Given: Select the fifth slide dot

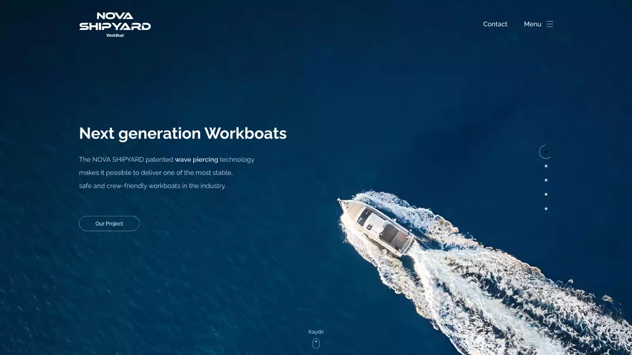Looking at the screenshot, I should 546,209.
